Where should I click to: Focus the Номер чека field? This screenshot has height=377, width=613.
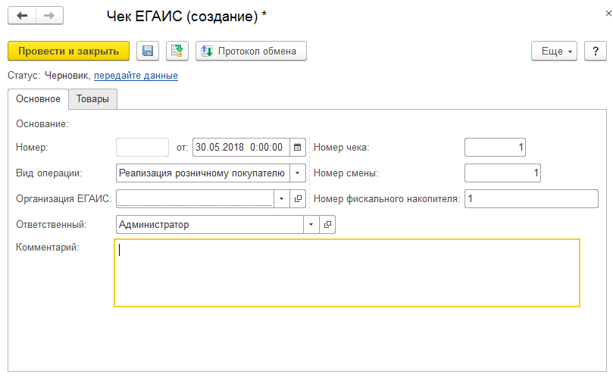[x=495, y=147]
